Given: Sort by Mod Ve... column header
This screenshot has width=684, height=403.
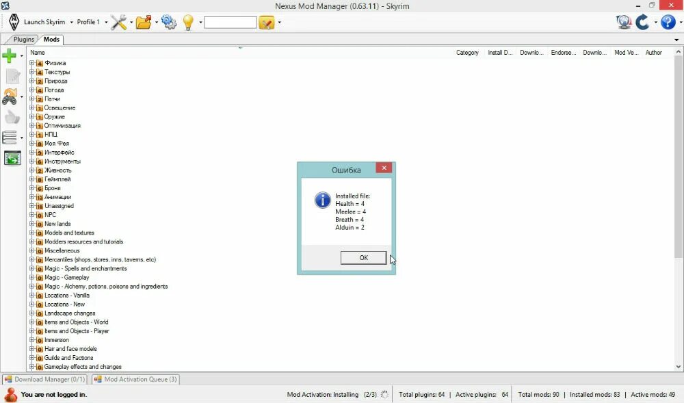Looking at the screenshot, I should (x=626, y=52).
